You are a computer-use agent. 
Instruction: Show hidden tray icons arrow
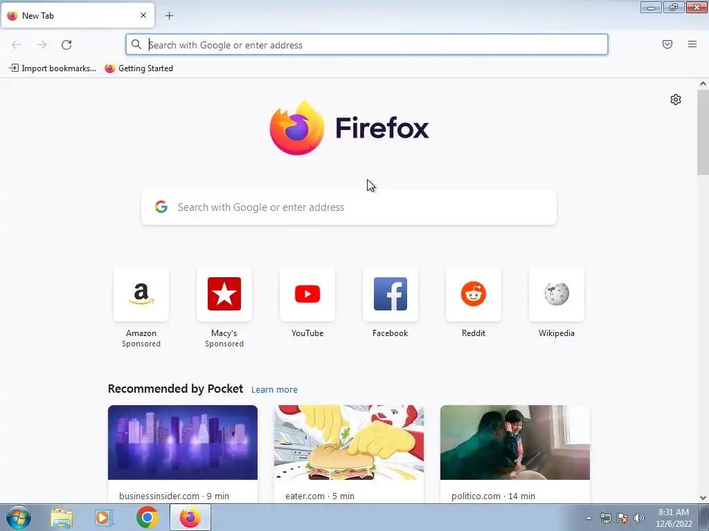pyautogui.click(x=589, y=518)
